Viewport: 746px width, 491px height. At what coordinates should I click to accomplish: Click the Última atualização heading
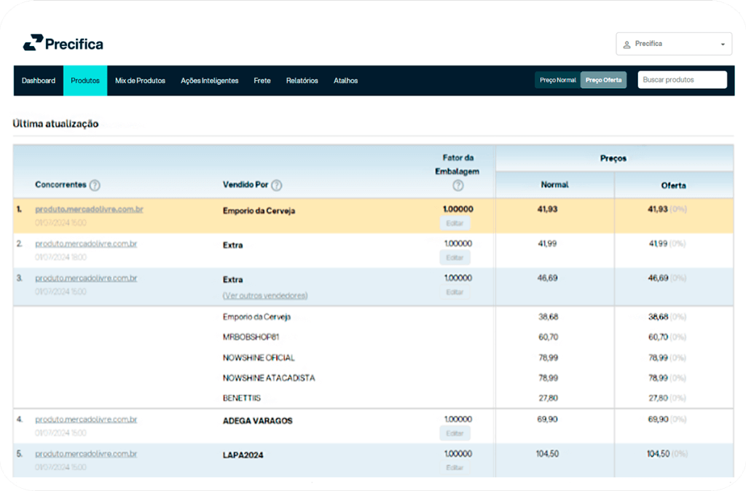tap(55, 124)
